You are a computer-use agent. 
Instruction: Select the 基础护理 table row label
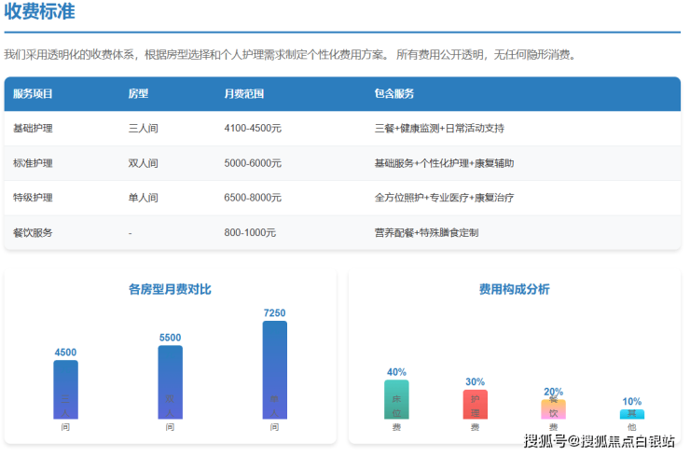coord(33,129)
